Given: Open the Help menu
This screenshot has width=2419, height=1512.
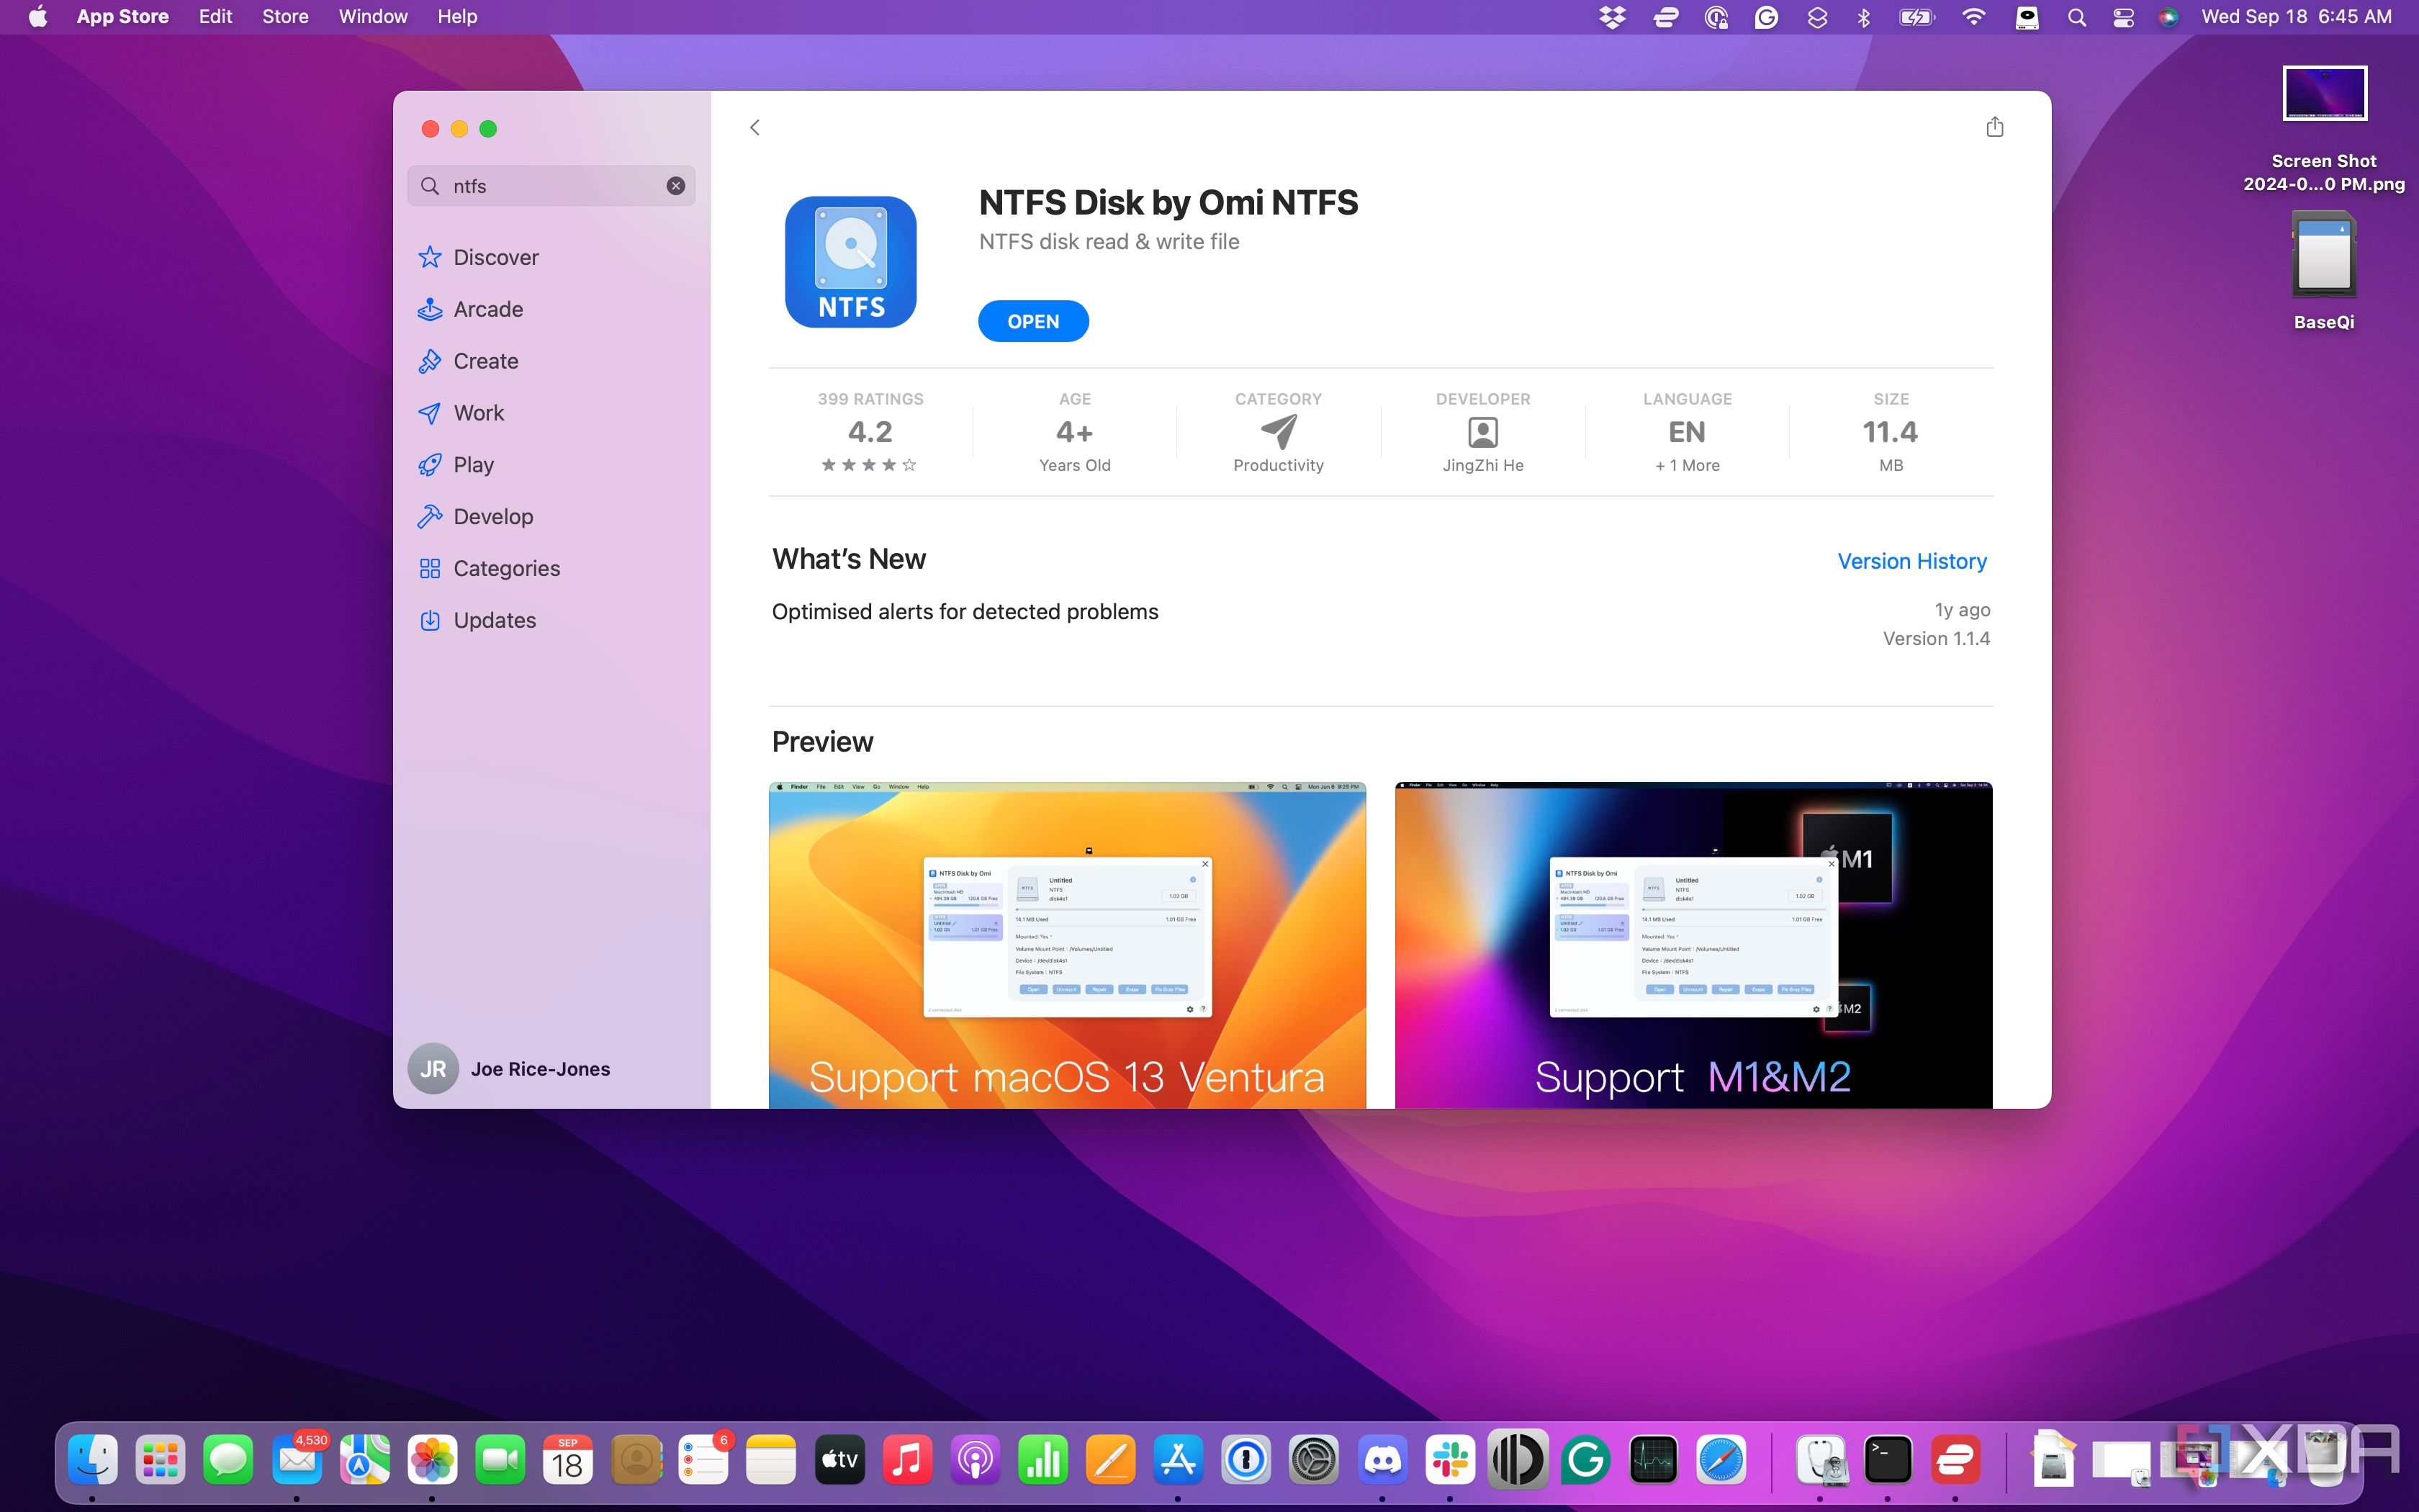Looking at the screenshot, I should (457, 17).
